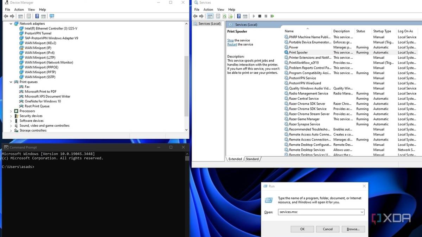
Task: Open the Run dialog Open dropdown arrow
Action: 362,212
